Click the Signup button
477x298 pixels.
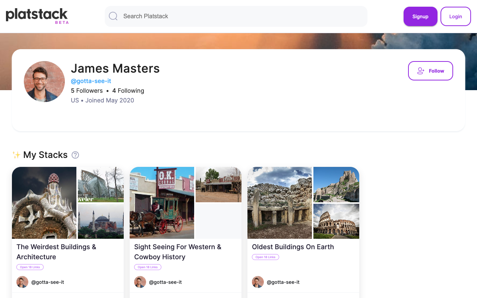420,16
